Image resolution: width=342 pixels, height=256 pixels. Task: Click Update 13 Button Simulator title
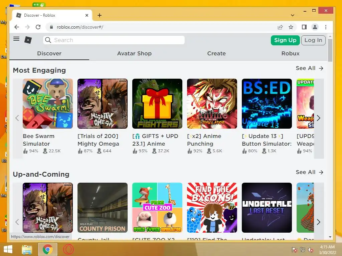267,140
